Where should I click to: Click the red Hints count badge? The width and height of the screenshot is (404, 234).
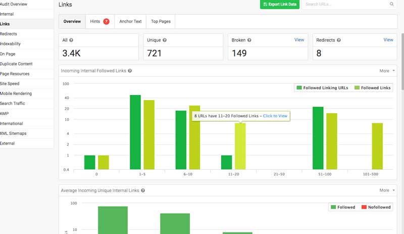[107, 22]
